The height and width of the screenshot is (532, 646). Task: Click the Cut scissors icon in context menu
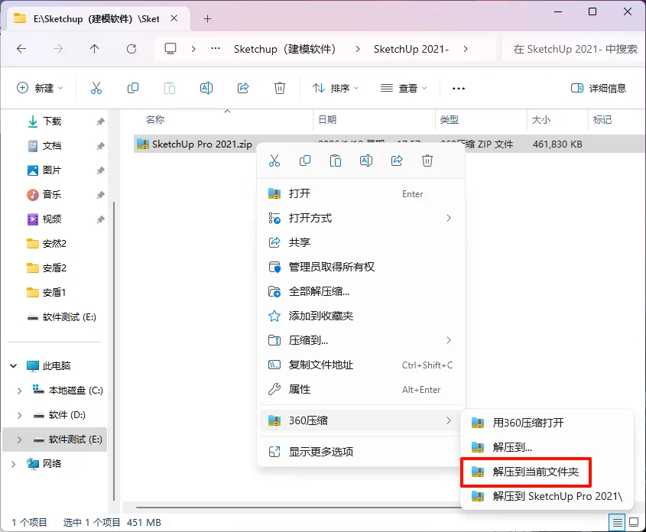(x=274, y=161)
